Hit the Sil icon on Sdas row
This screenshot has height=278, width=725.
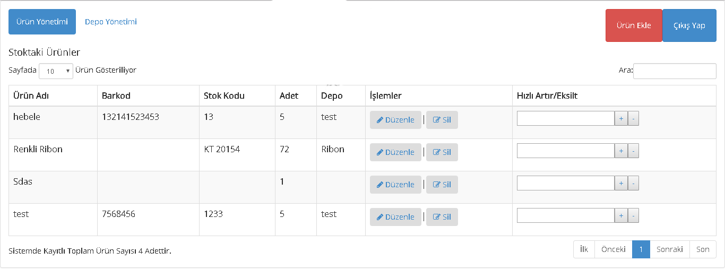coord(437,185)
